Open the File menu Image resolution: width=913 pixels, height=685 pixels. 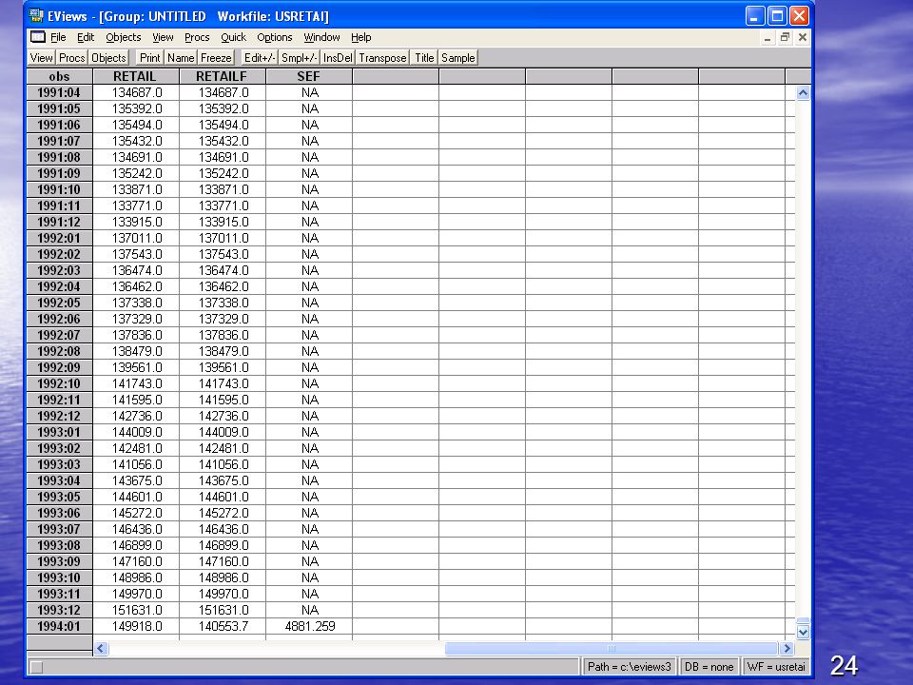click(x=58, y=37)
